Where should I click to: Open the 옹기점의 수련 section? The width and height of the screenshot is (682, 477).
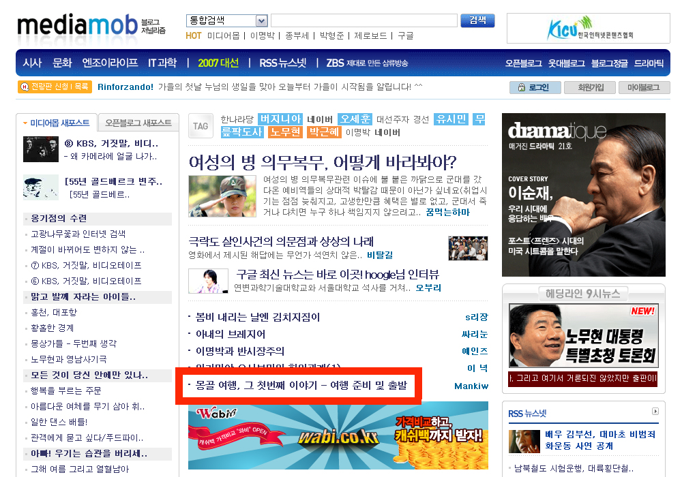pyautogui.click(x=59, y=218)
